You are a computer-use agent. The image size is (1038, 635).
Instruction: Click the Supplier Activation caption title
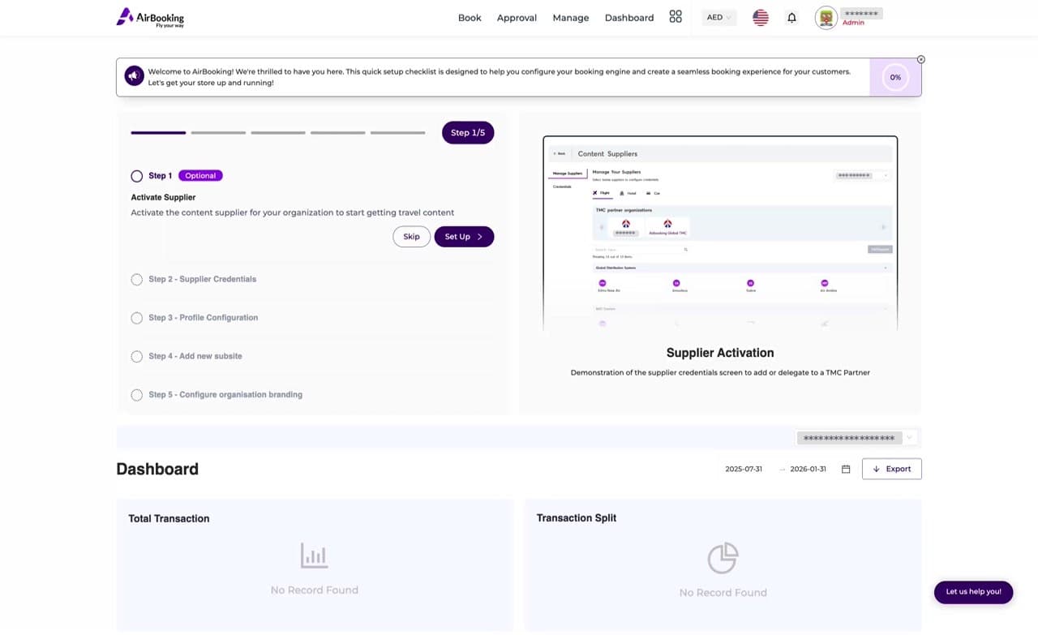point(720,353)
